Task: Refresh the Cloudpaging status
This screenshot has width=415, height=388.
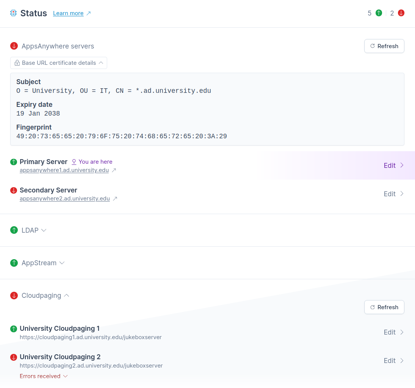Action: coord(384,307)
